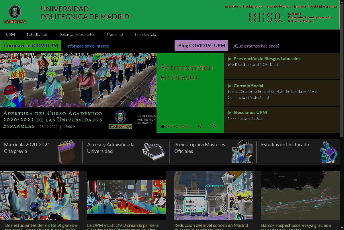This screenshot has width=344, height=230.
Task: Go to next carousel slide arrow
Action: (x=214, y=126)
